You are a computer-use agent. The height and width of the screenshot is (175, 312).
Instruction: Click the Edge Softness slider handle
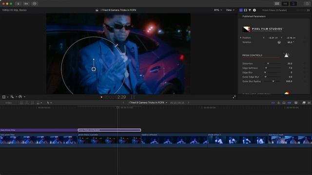(x=266, y=68)
